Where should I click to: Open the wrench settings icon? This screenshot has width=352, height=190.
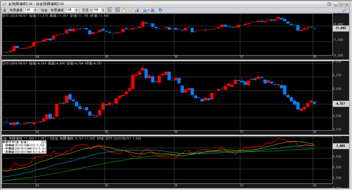click(345, 10)
